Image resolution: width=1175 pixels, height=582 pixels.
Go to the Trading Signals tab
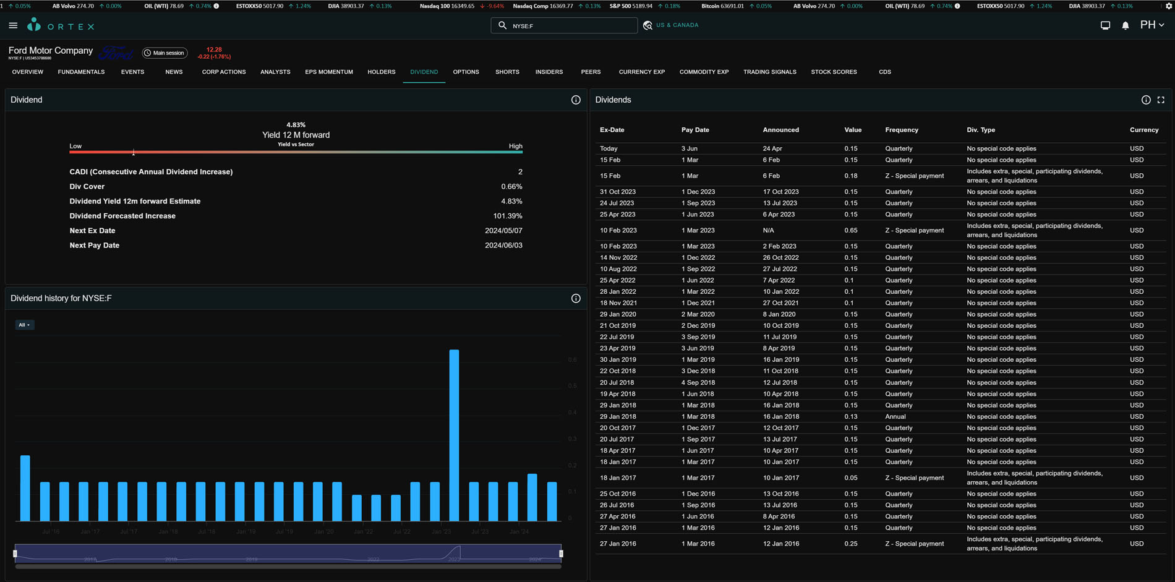pos(769,72)
